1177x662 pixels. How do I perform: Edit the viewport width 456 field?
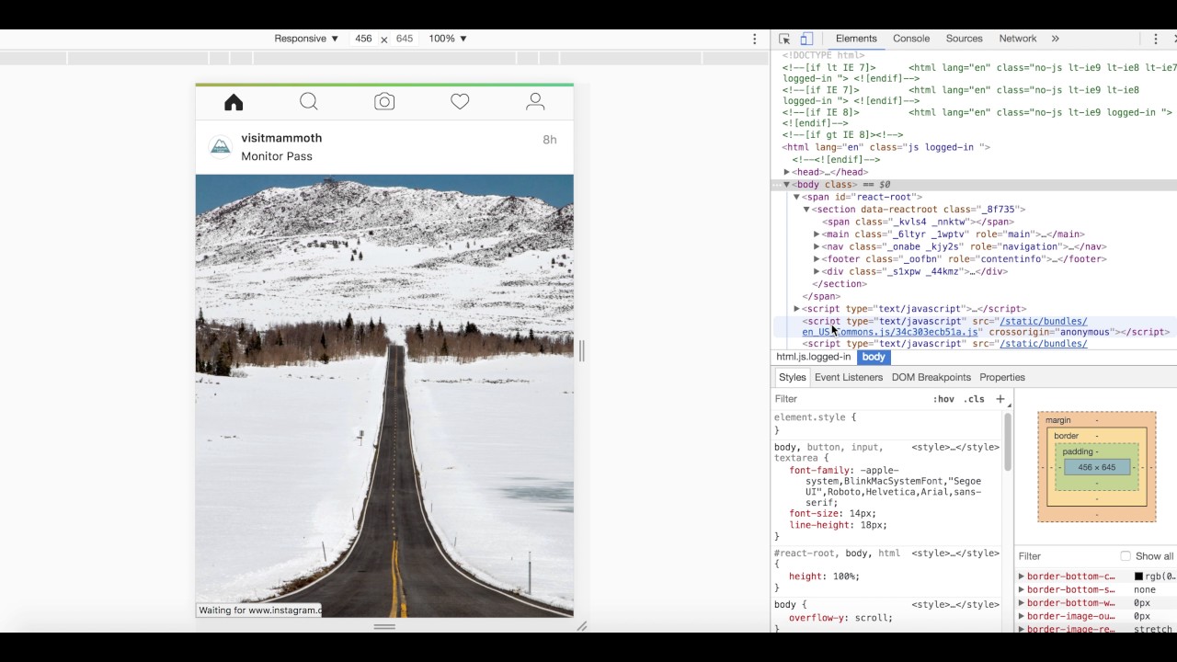(x=363, y=39)
